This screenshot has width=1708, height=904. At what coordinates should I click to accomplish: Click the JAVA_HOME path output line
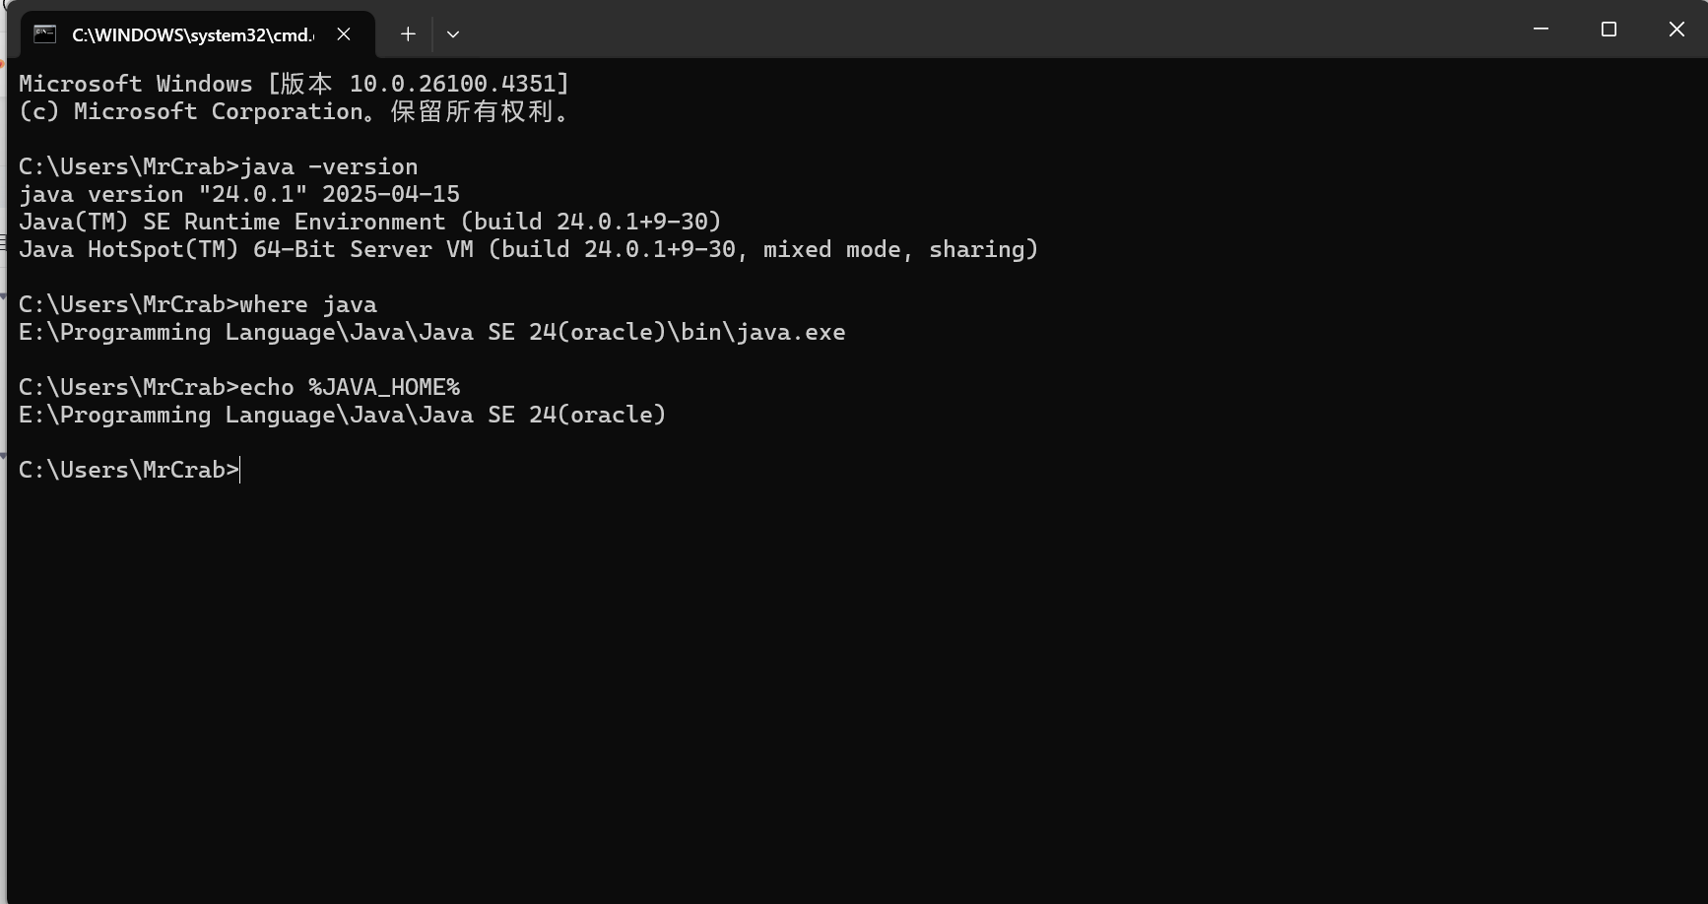(340, 415)
